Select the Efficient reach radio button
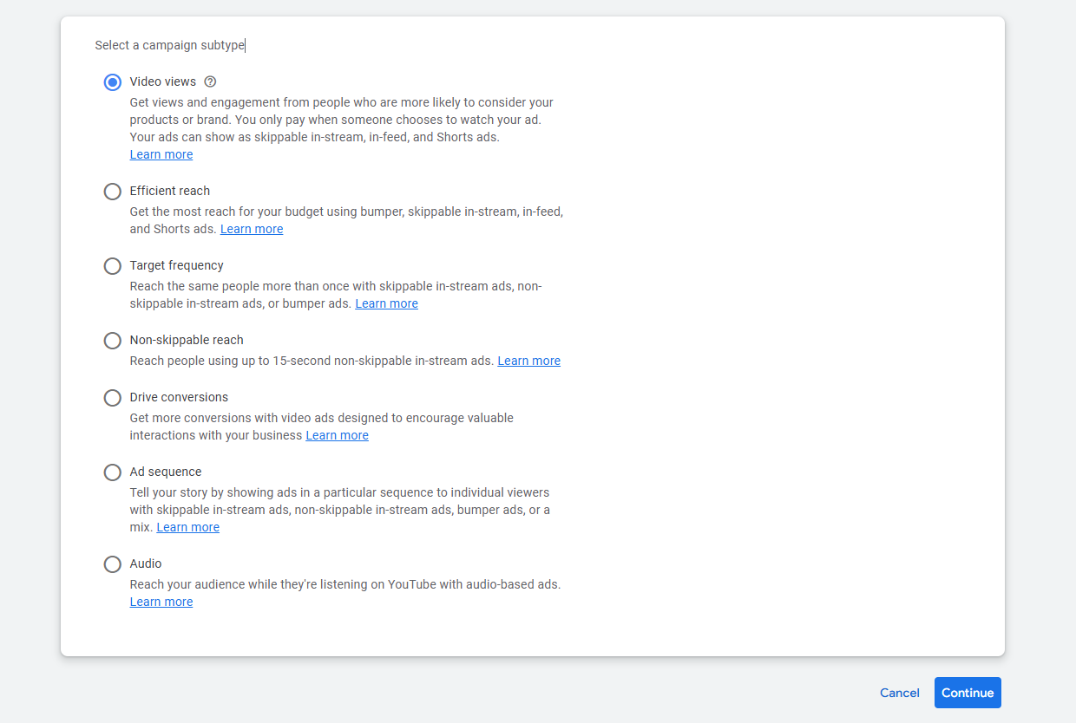The height and width of the screenshot is (723, 1076). click(x=112, y=192)
